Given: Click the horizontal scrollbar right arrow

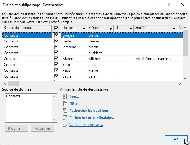Looking at the screenshot, I should [x=180, y=84].
